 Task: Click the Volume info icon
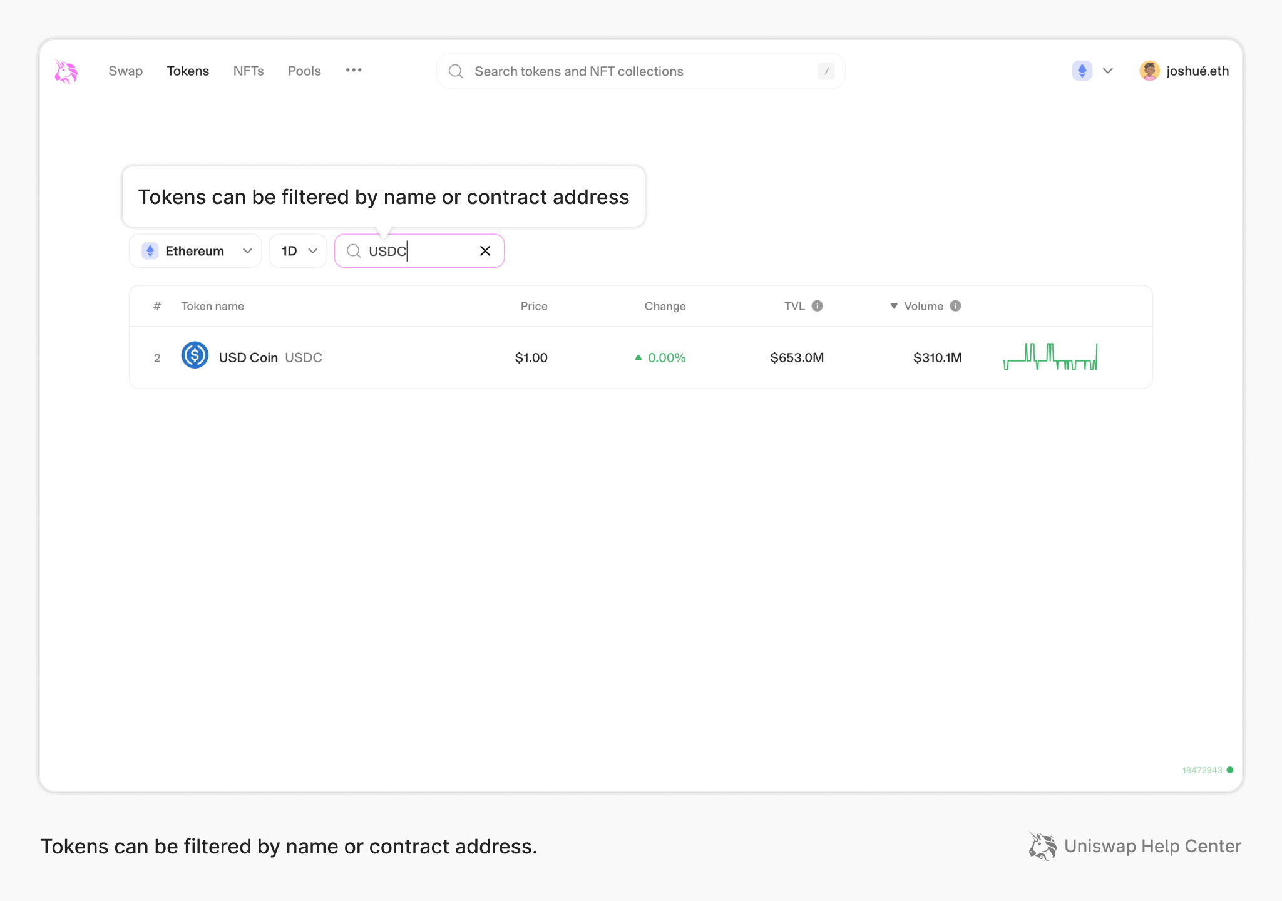955,306
